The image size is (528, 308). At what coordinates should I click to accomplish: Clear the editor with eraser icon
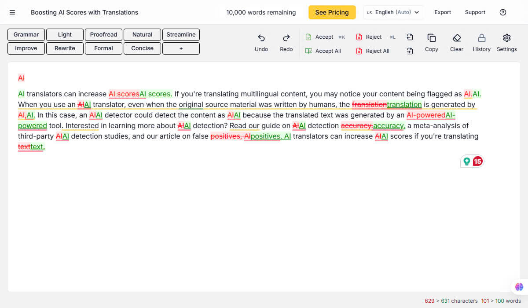(457, 38)
